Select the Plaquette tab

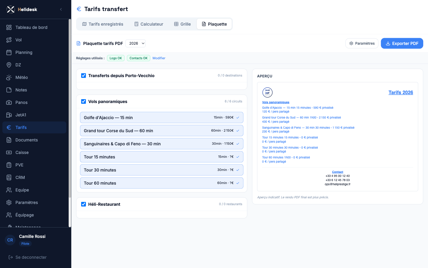click(x=214, y=24)
